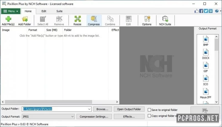The height and width of the screenshot is (127, 222).
Task: Open the Twitter share icon
Action: coord(206,11)
